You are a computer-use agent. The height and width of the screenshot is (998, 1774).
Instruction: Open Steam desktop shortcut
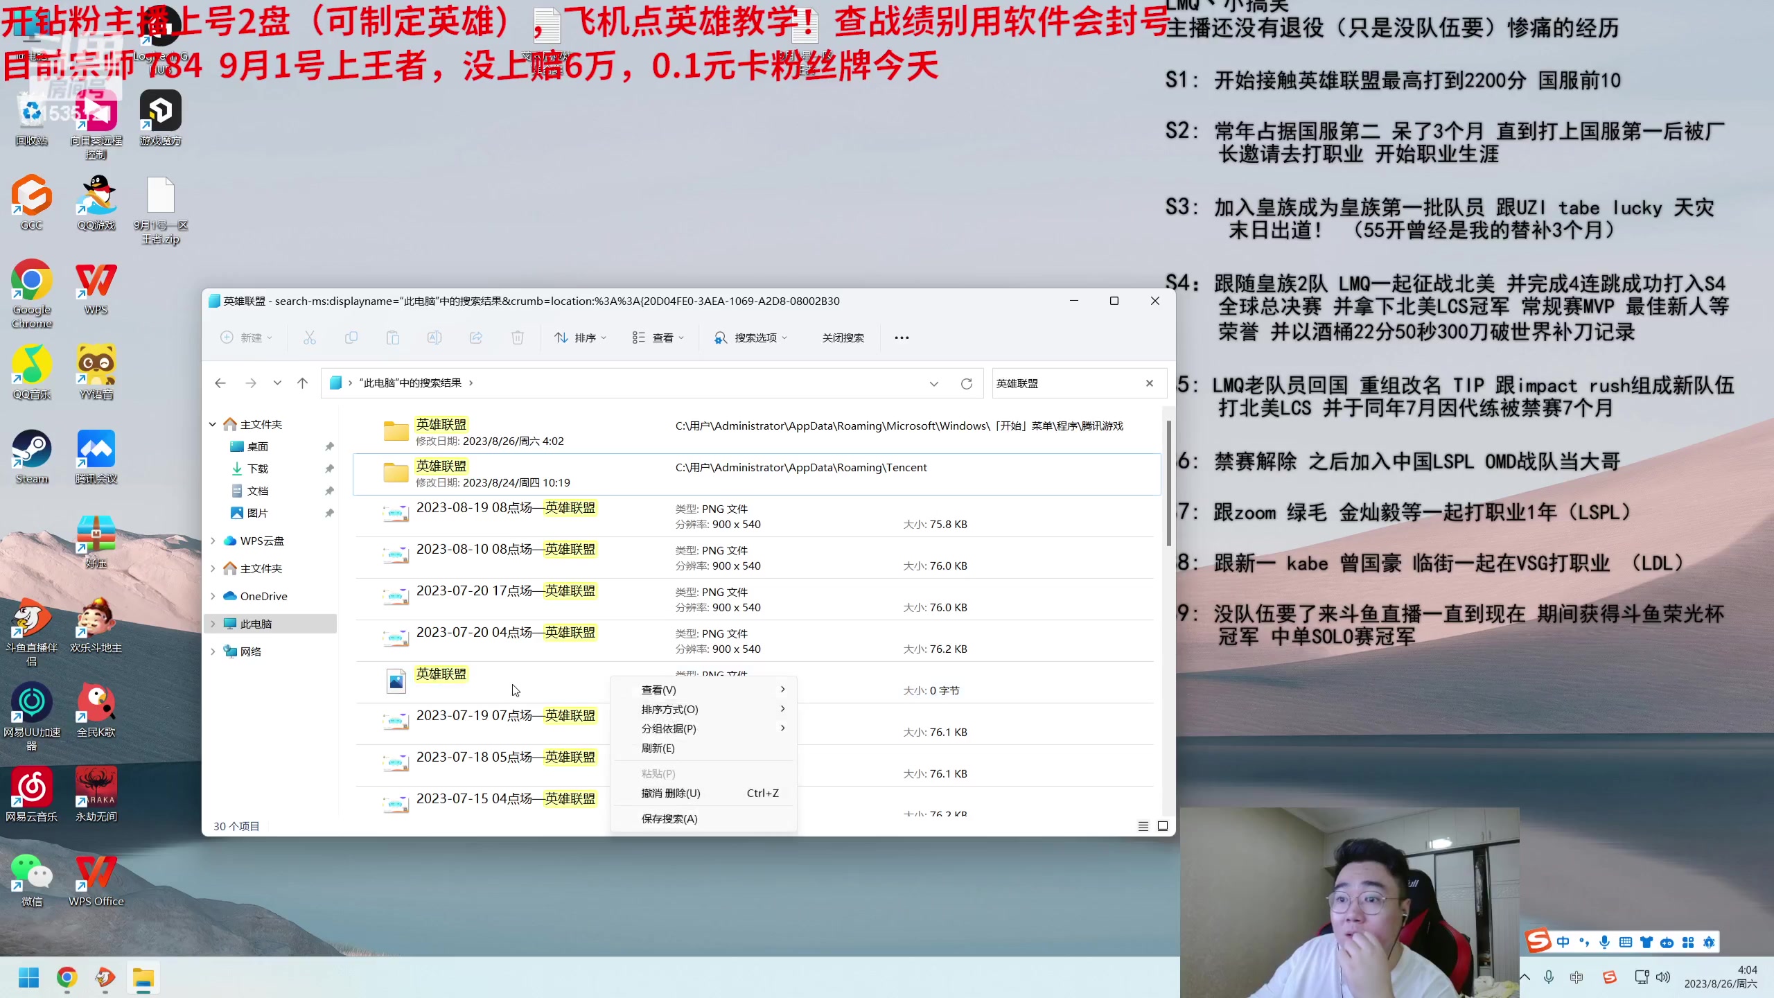(32, 457)
